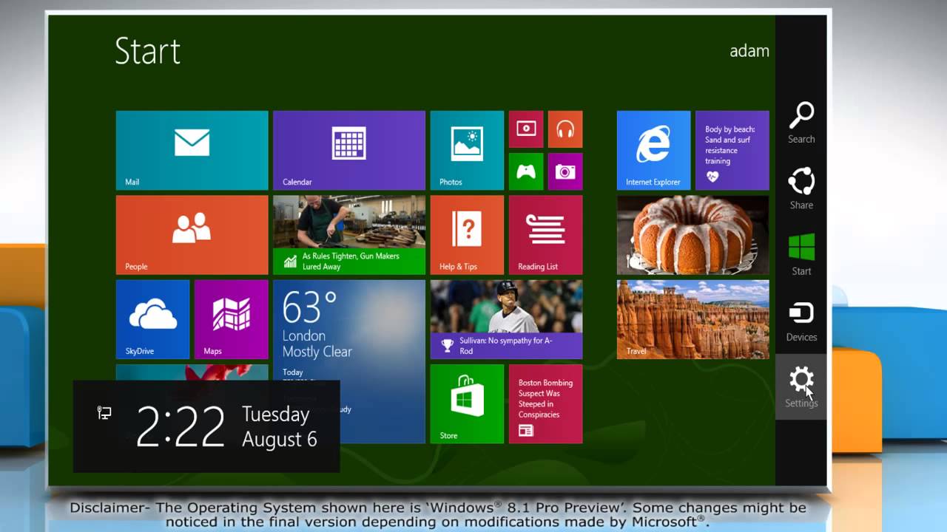Open Finance tile about gun makers
Image resolution: width=947 pixels, height=532 pixels.
click(349, 235)
